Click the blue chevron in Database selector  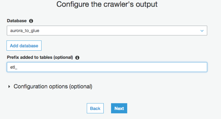(x=202, y=31)
